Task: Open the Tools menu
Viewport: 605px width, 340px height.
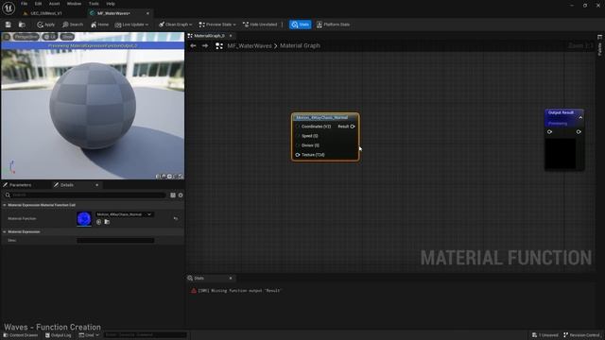Action: pos(94,4)
